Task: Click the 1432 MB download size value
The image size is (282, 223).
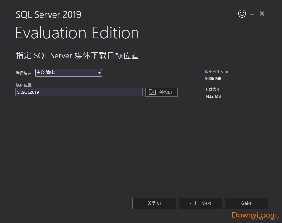Action: [213, 96]
